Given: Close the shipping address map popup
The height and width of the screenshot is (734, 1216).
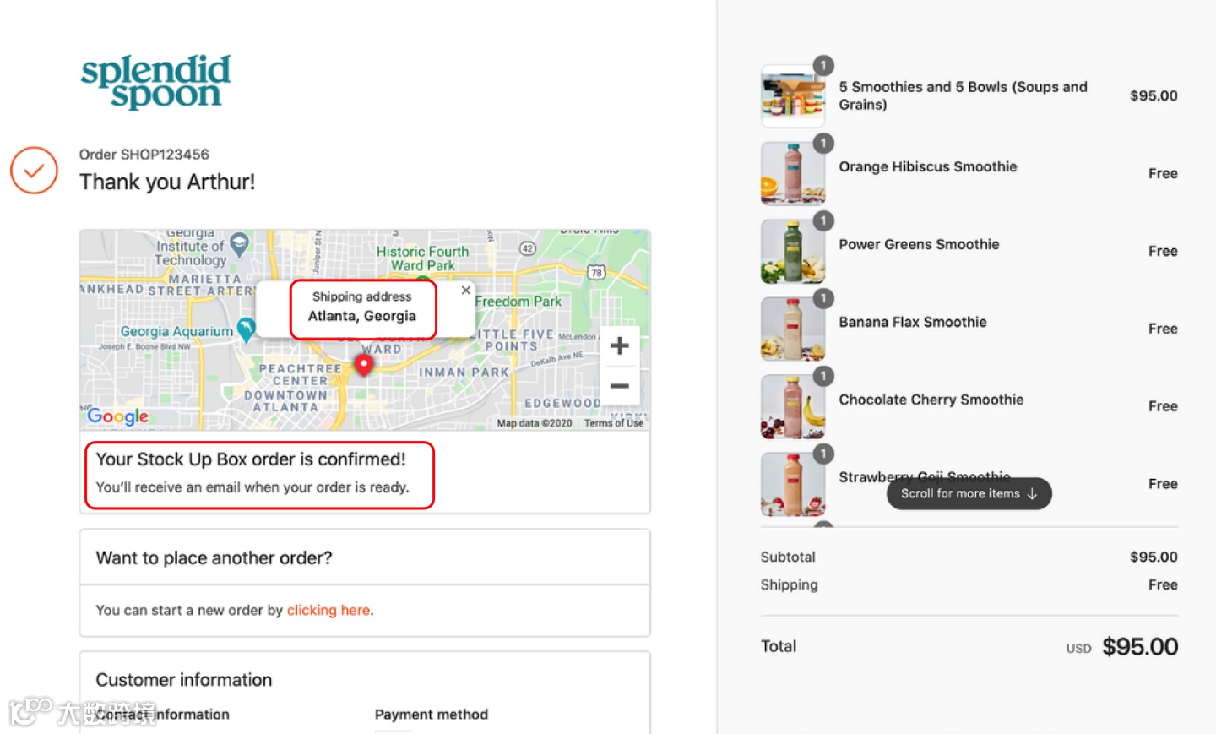Looking at the screenshot, I should 465,290.
